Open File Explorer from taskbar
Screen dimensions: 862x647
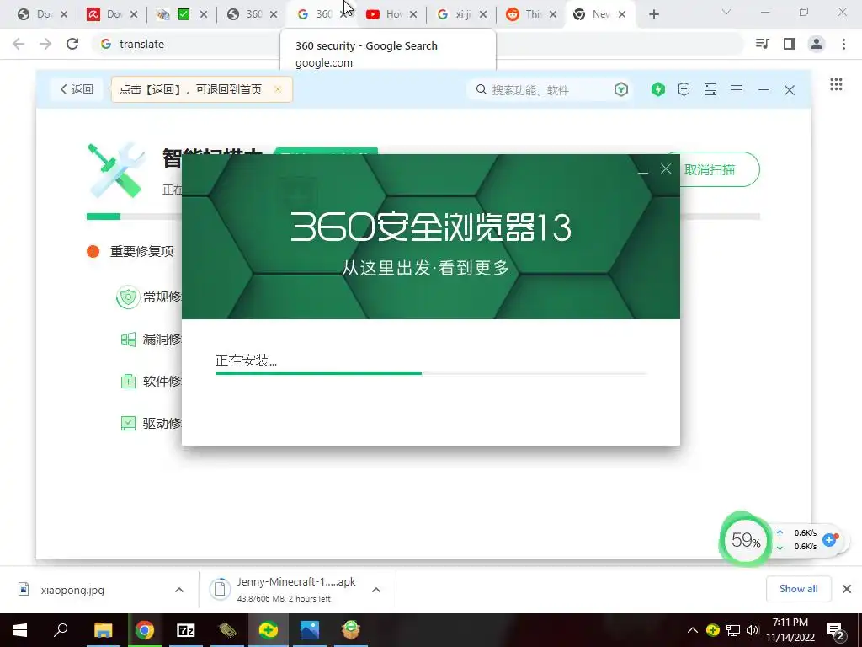(103, 630)
